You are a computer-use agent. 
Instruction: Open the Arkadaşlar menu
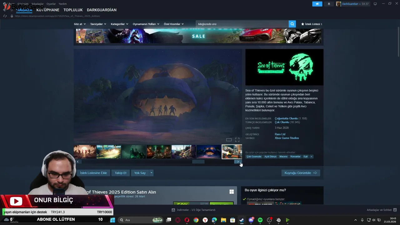coord(37,4)
